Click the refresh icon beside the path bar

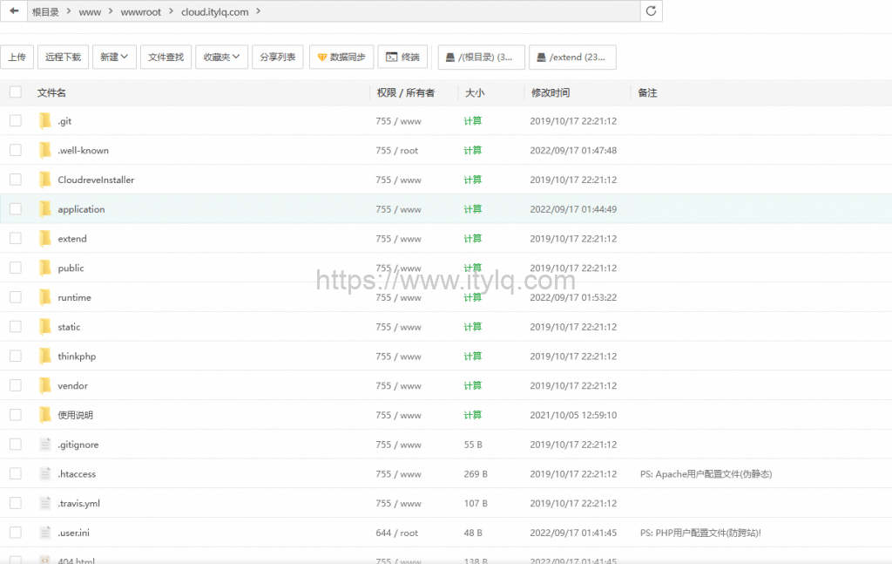[651, 12]
